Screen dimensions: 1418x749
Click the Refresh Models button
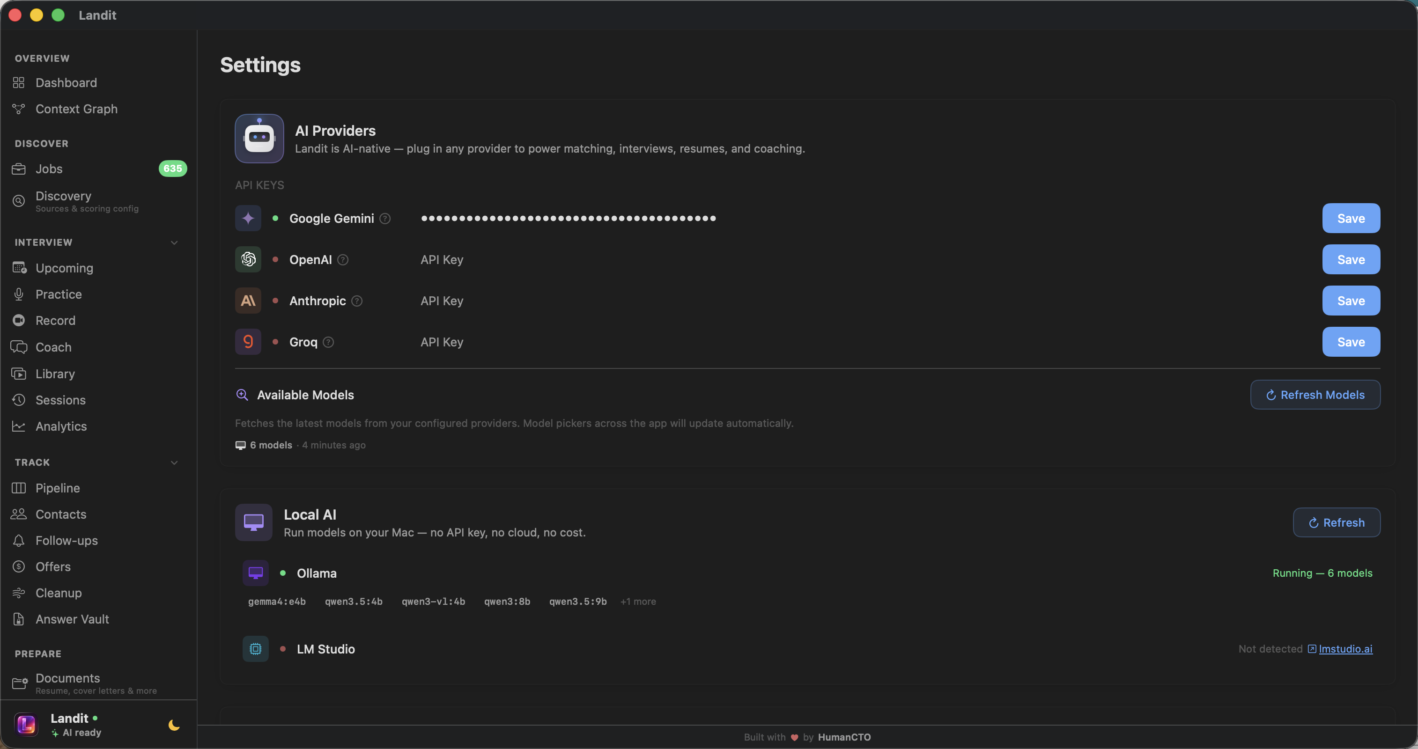[1315, 395]
